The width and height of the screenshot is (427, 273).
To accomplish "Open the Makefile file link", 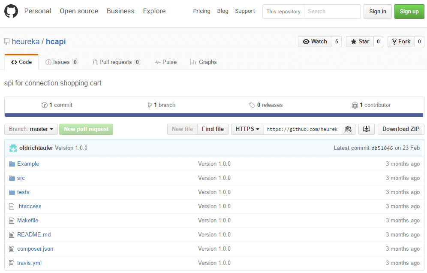I will (27, 221).
